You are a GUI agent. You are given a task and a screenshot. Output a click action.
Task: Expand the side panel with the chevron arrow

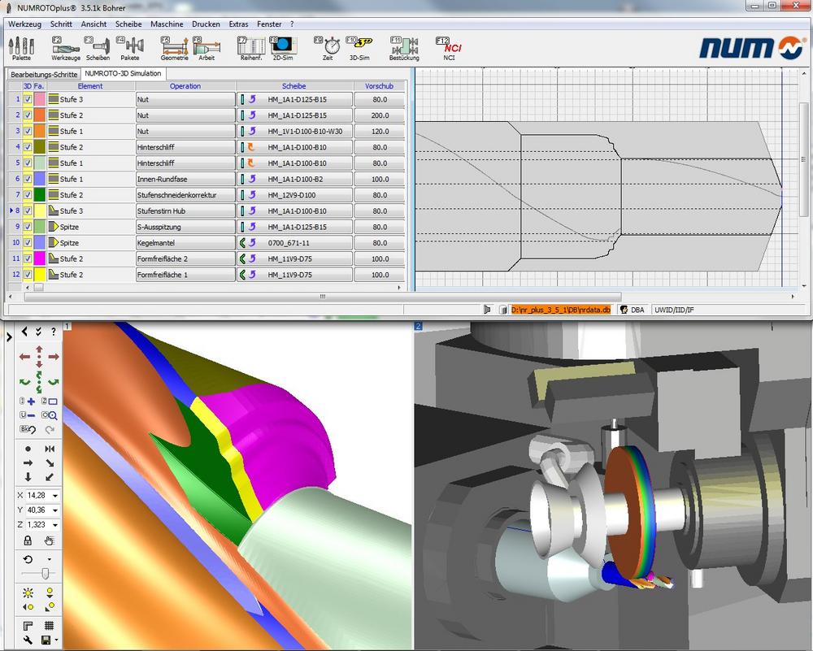click(x=9, y=337)
